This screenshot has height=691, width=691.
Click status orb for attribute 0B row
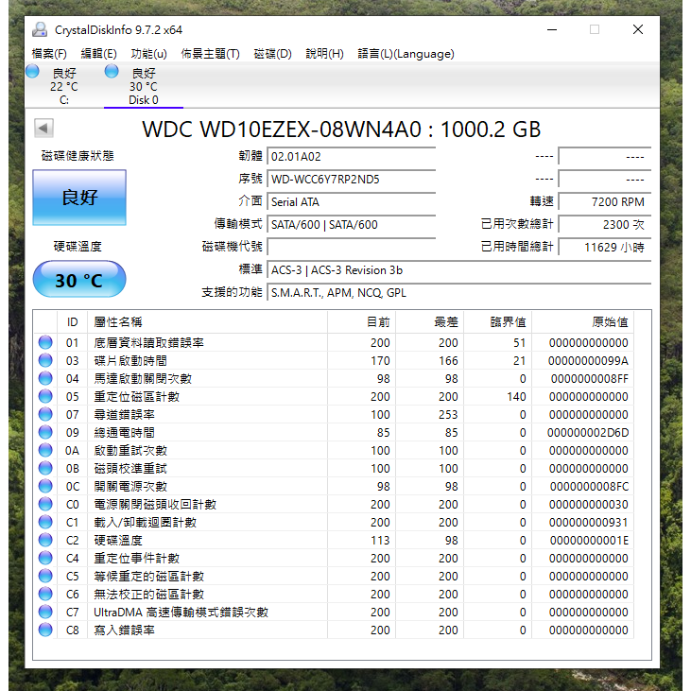pyautogui.click(x=45, y=469)
